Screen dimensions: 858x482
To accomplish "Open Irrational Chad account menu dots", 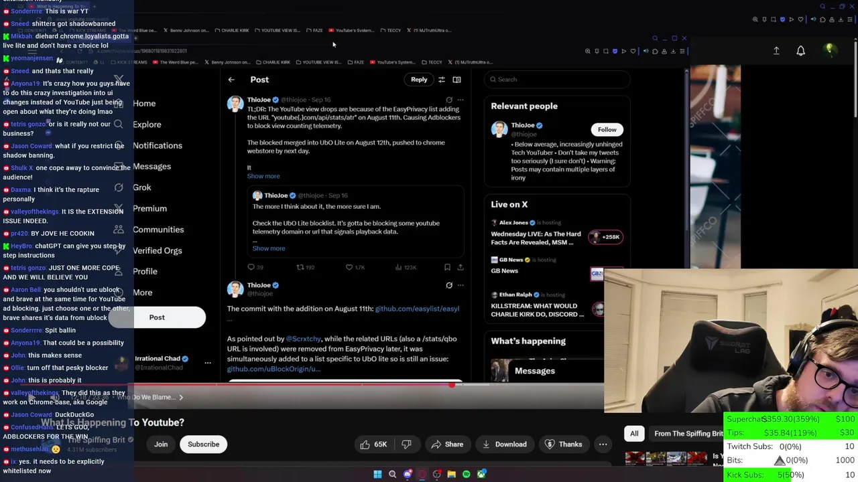I will [x=208, y=363].
